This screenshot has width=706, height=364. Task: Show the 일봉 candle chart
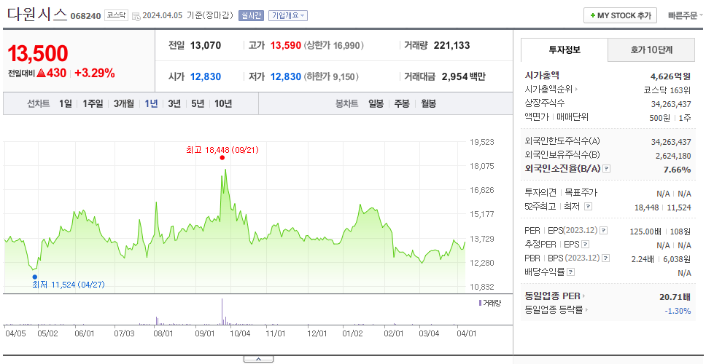(376, 104)
